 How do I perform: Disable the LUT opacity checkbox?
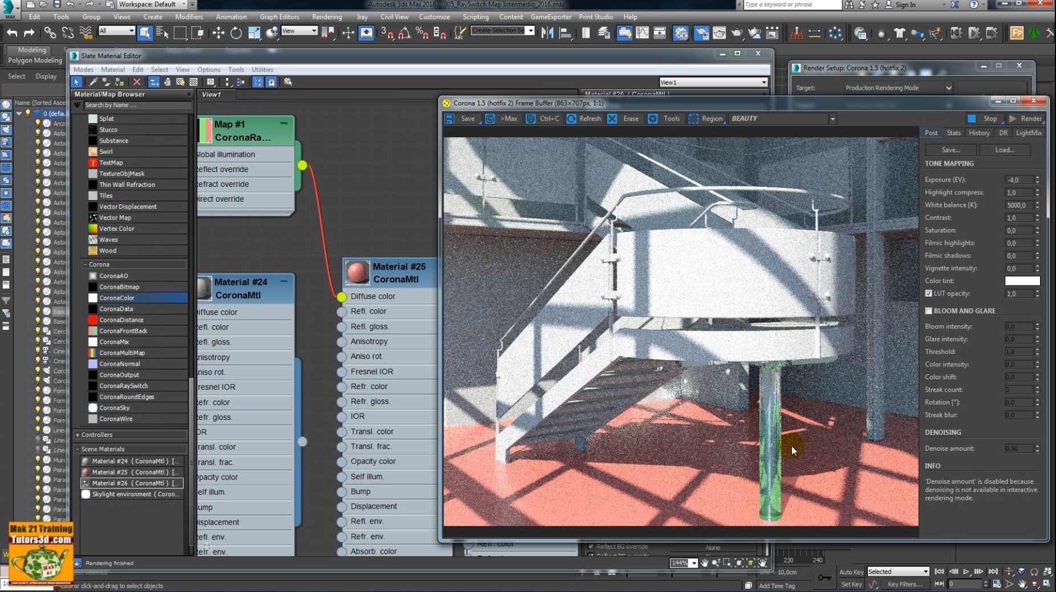(929, 293)
